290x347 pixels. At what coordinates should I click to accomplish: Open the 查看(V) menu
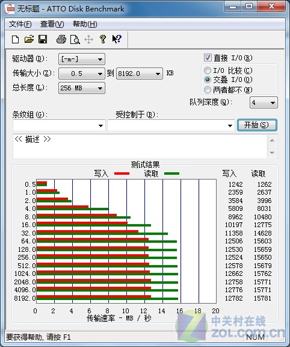(x=52, y=24)
